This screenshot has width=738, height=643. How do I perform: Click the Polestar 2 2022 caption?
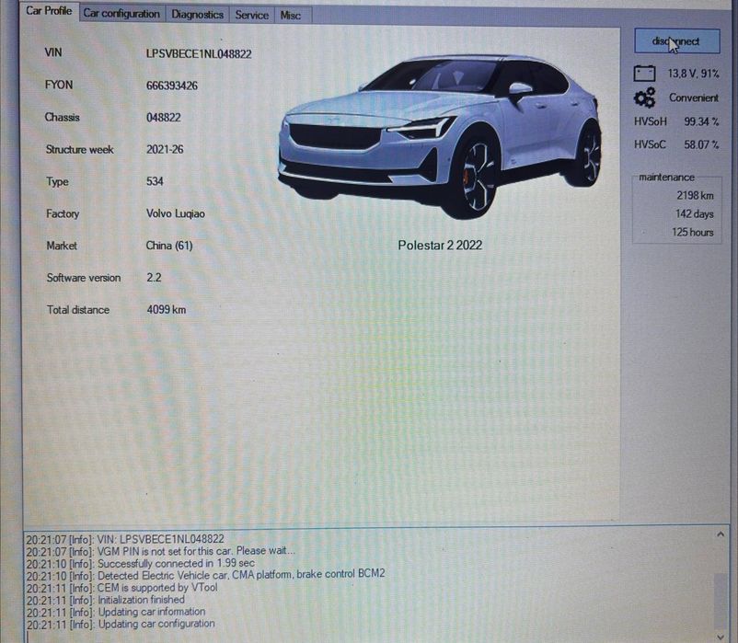tap(440, 245)
